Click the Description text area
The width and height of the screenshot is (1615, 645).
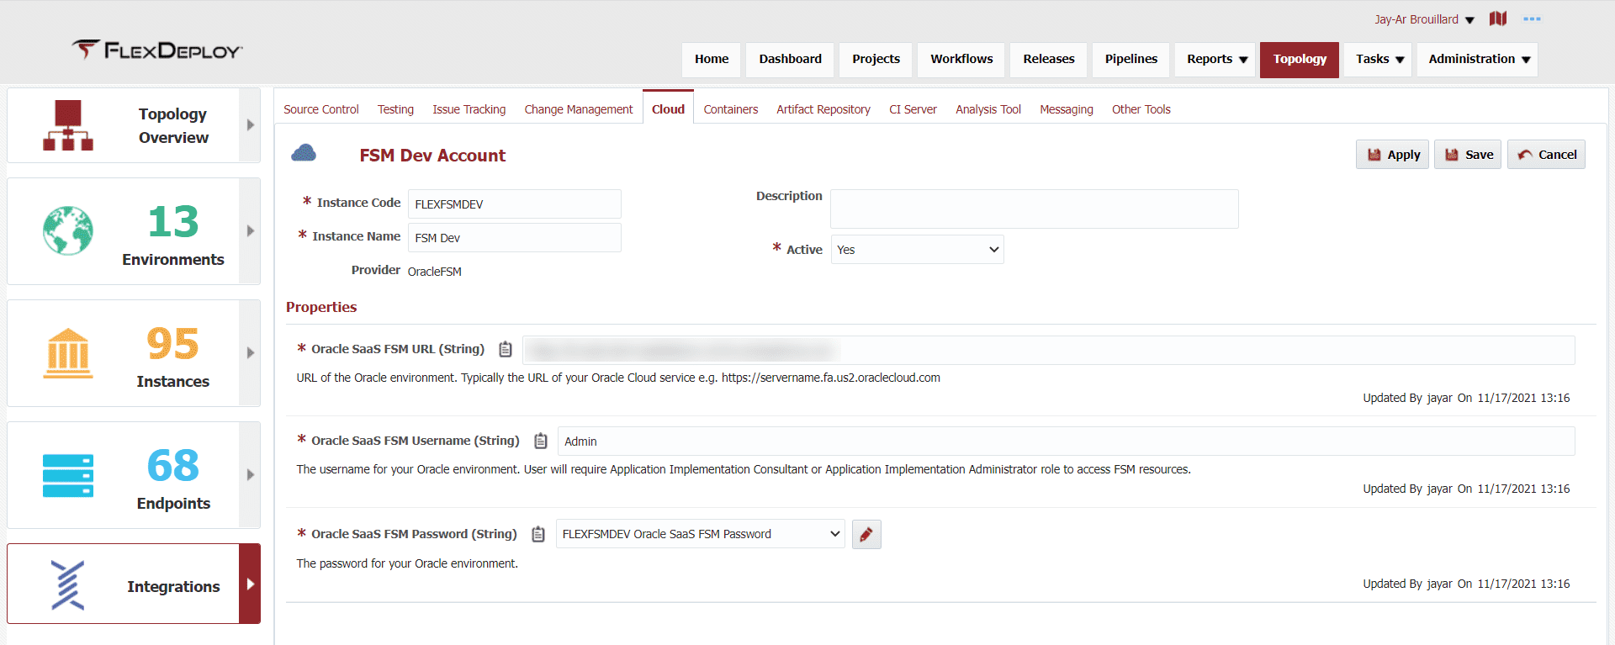click(x=1035, y=209)
